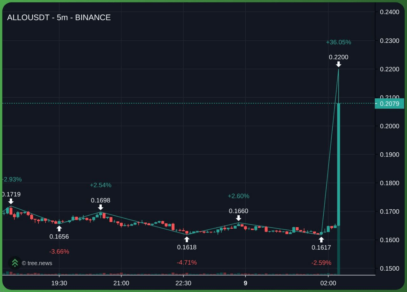The height and width of the screenshot is (292, 407).
Task: Open the © tree.news watermark link
Action: [x=37, y=263]
